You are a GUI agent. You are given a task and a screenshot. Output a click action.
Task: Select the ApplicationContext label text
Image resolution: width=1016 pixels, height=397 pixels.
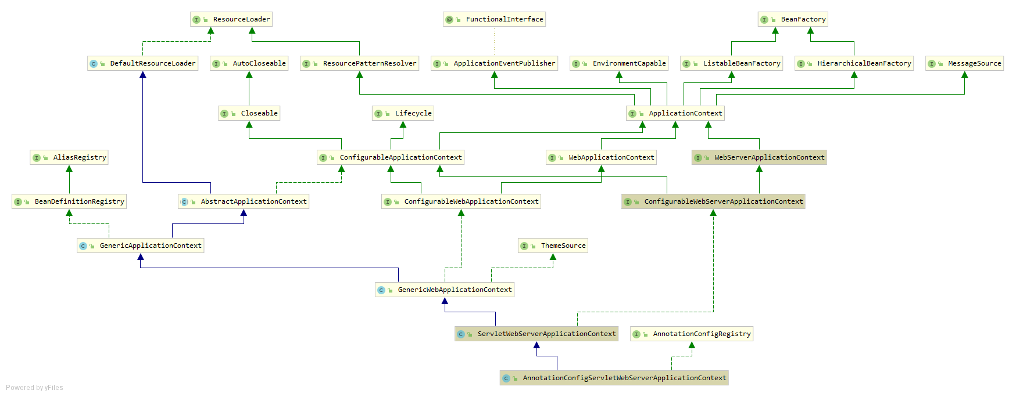(685, 113)
